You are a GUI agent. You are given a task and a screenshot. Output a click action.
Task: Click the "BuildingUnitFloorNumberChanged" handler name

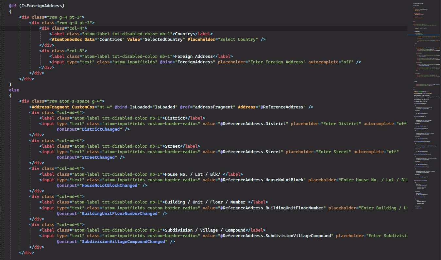point(120,214)
